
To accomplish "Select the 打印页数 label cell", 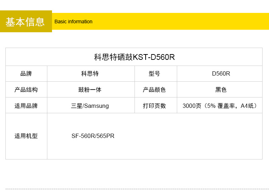I will click(x=155, y=106).
